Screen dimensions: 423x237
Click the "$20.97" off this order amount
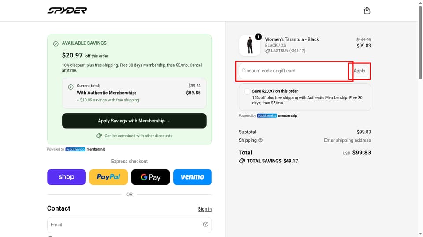point(72,55)
